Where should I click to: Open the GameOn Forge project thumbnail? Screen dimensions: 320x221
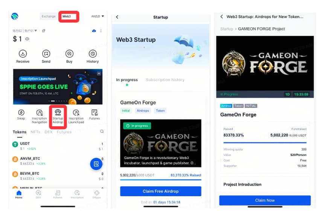(161, 143)
